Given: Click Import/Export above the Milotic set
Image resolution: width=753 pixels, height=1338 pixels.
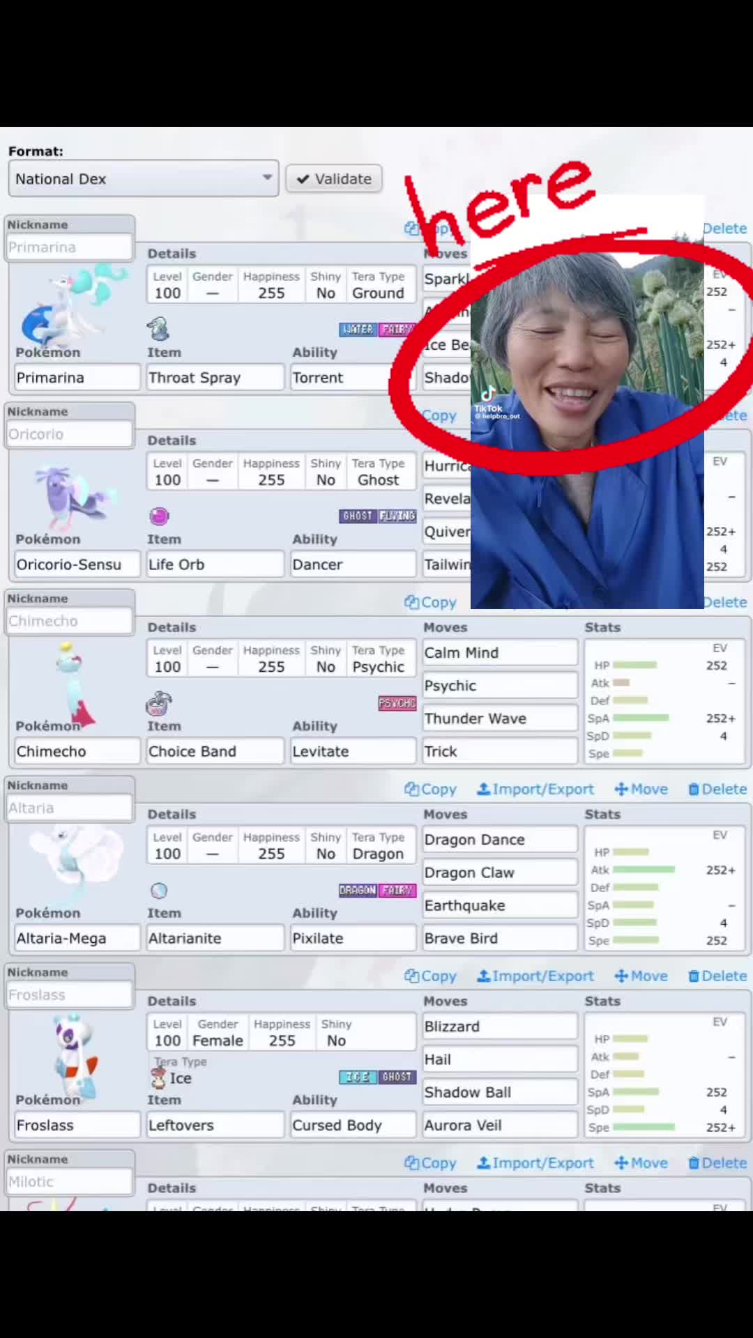Looking at the screenshot, I should point(535,1162).
